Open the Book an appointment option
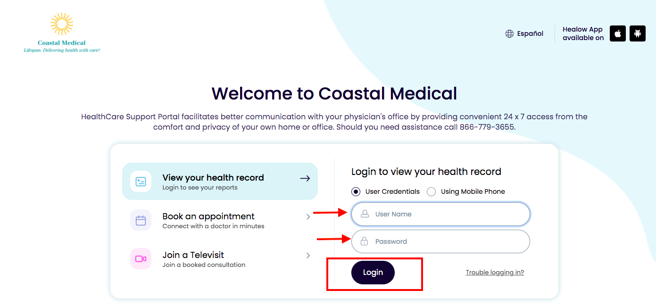 [220, 220]
